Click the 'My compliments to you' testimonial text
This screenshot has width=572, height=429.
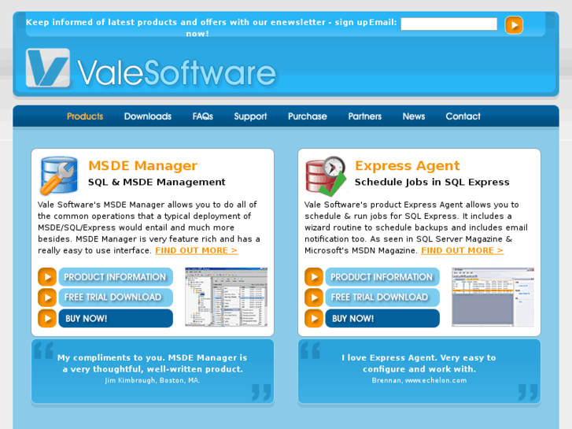point(153,364)
